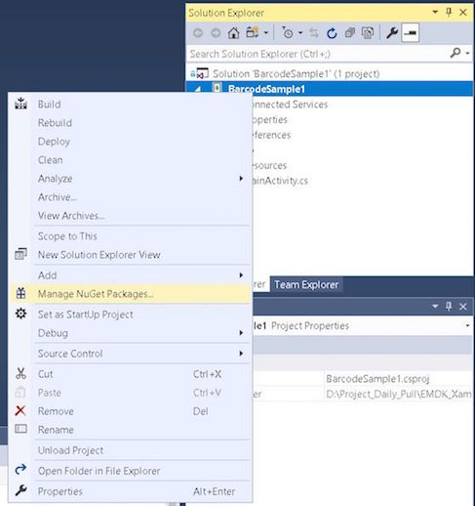Click the BarcodeSample1.csproj property value
Screen dimensions: 475x506
pyautogui.click(x=377, y=379)
